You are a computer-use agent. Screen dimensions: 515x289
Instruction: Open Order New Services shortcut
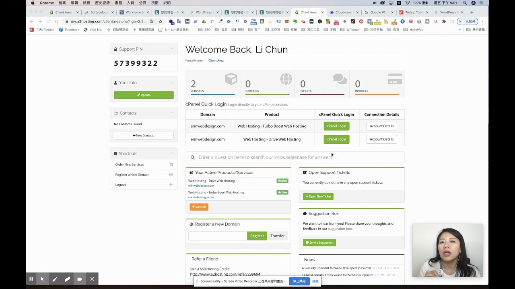pos(130,165)
